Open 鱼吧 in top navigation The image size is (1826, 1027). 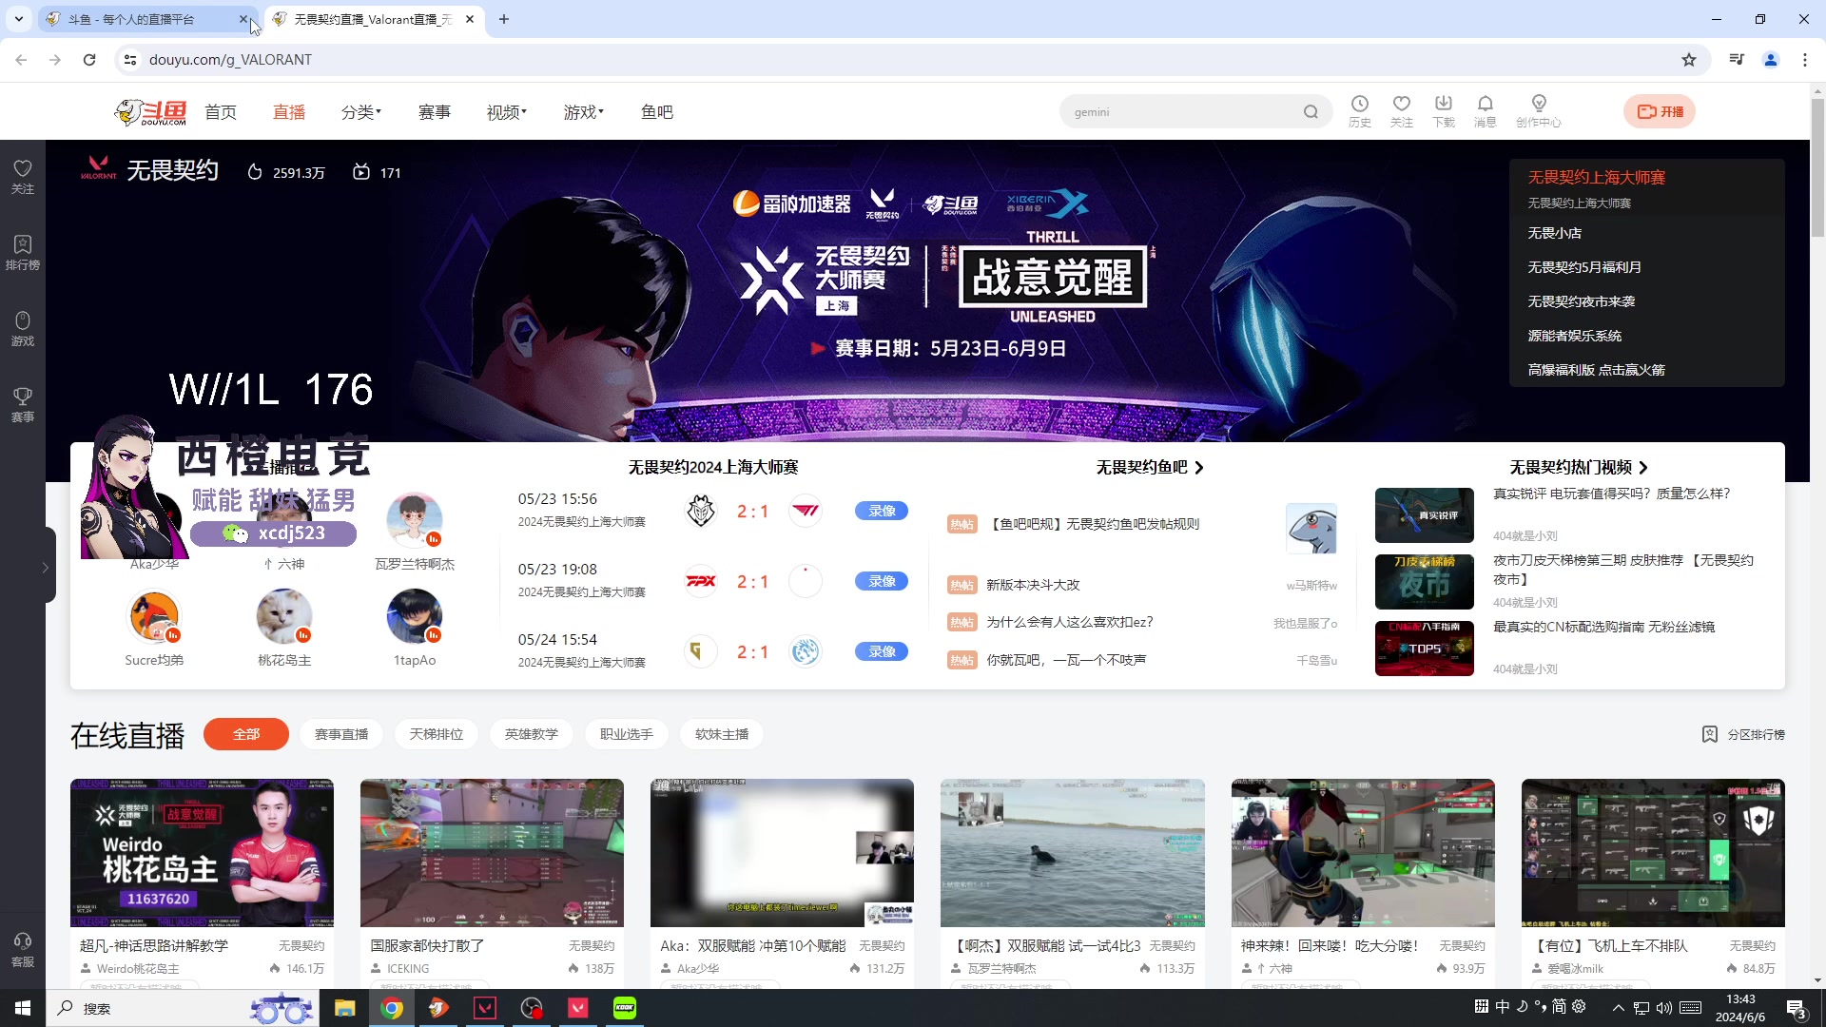pyautogui.click(x=657, y=112)
